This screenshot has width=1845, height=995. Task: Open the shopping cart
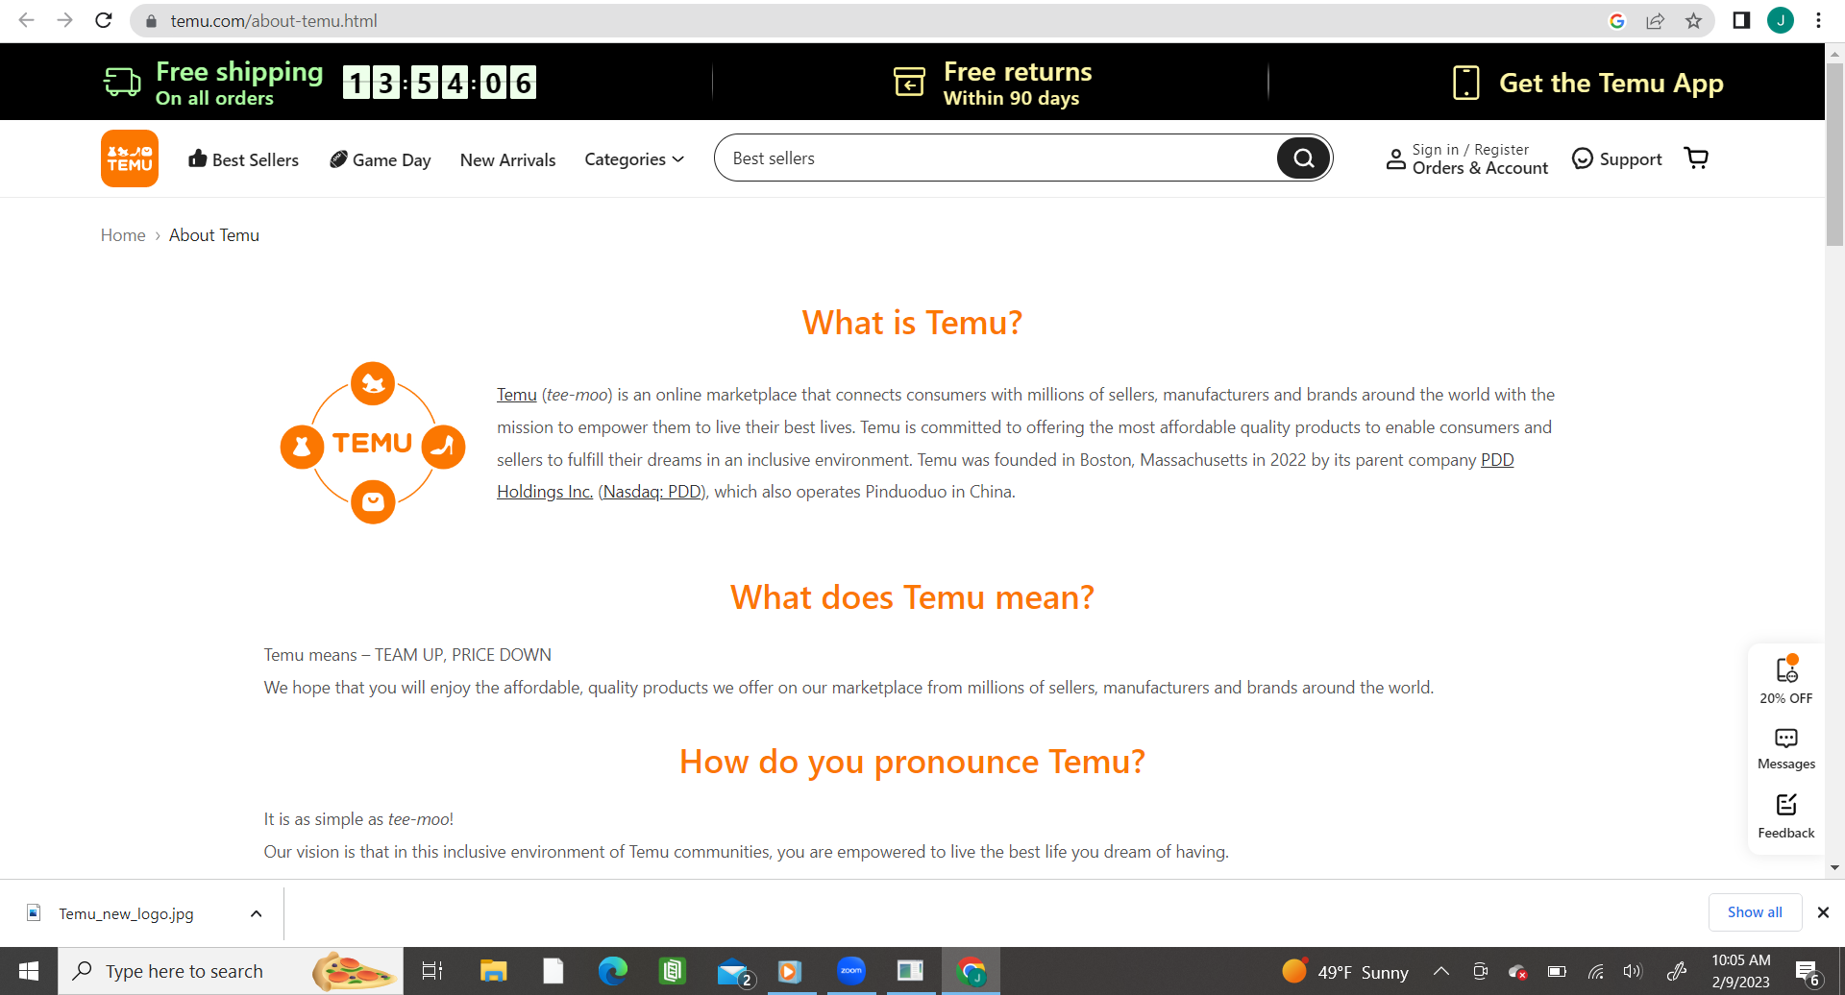(1697, 158)
